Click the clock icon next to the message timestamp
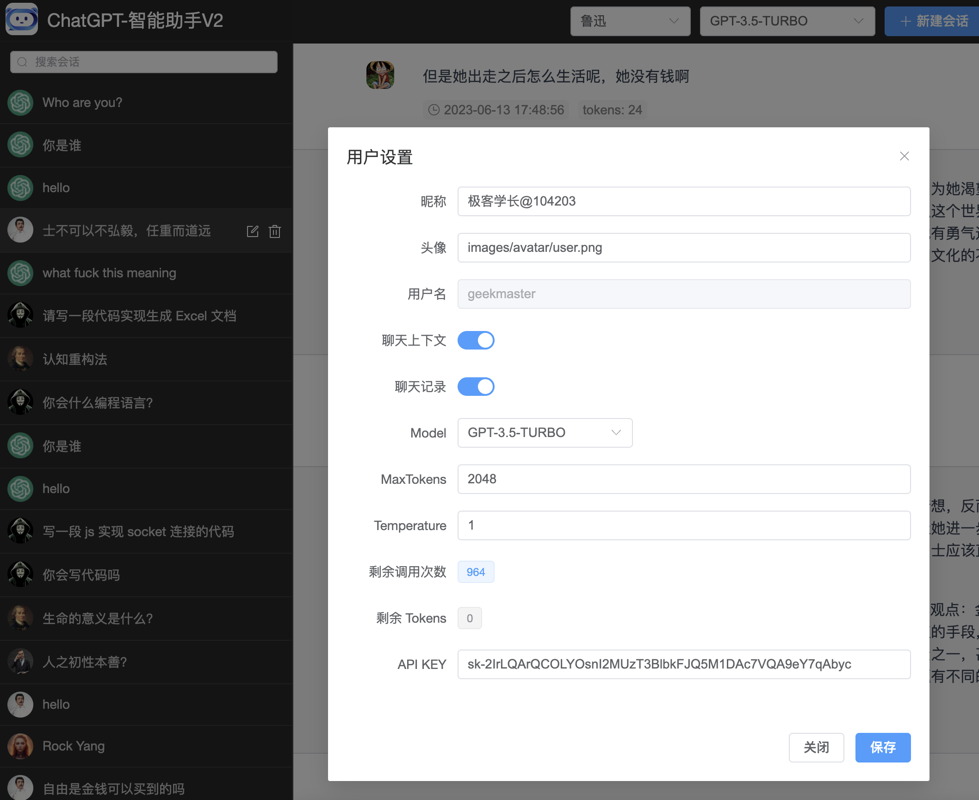This screenshot has width=979, height=800. point(434,110)
